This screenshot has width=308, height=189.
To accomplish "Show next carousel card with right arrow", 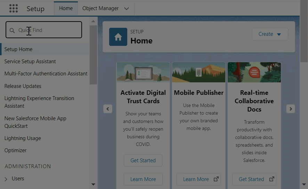I will tap(290, 109).
